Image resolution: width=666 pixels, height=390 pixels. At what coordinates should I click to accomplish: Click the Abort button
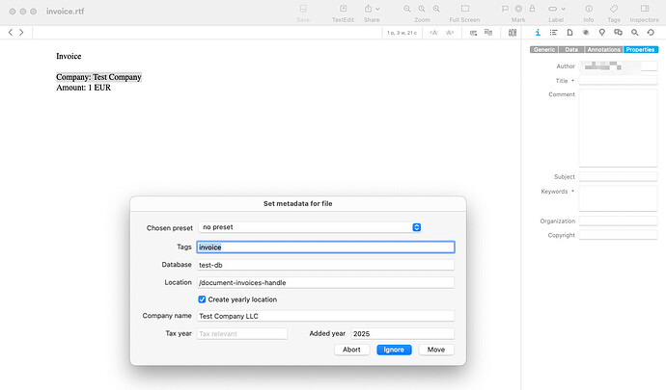(351, 350)
